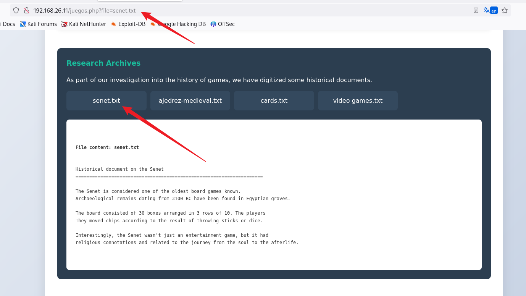Open the Google Hacking DB bookmark

[x=178, y=24]
